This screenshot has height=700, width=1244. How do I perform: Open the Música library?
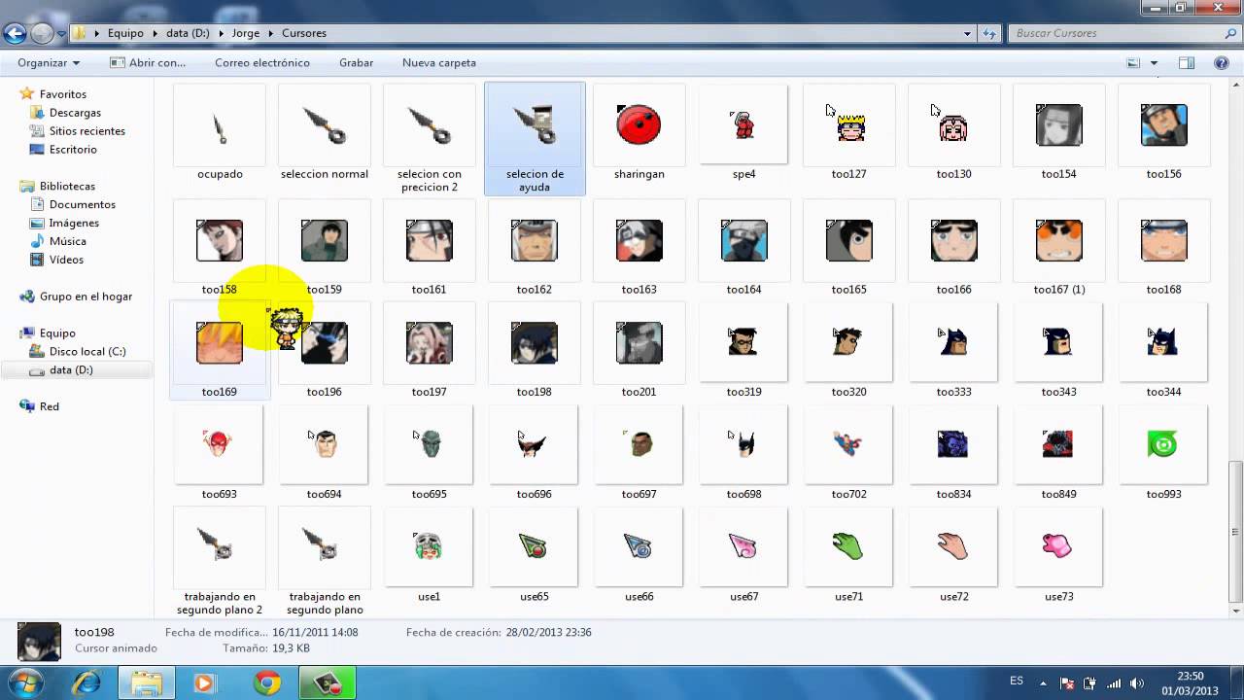click(x=67, y=241)
